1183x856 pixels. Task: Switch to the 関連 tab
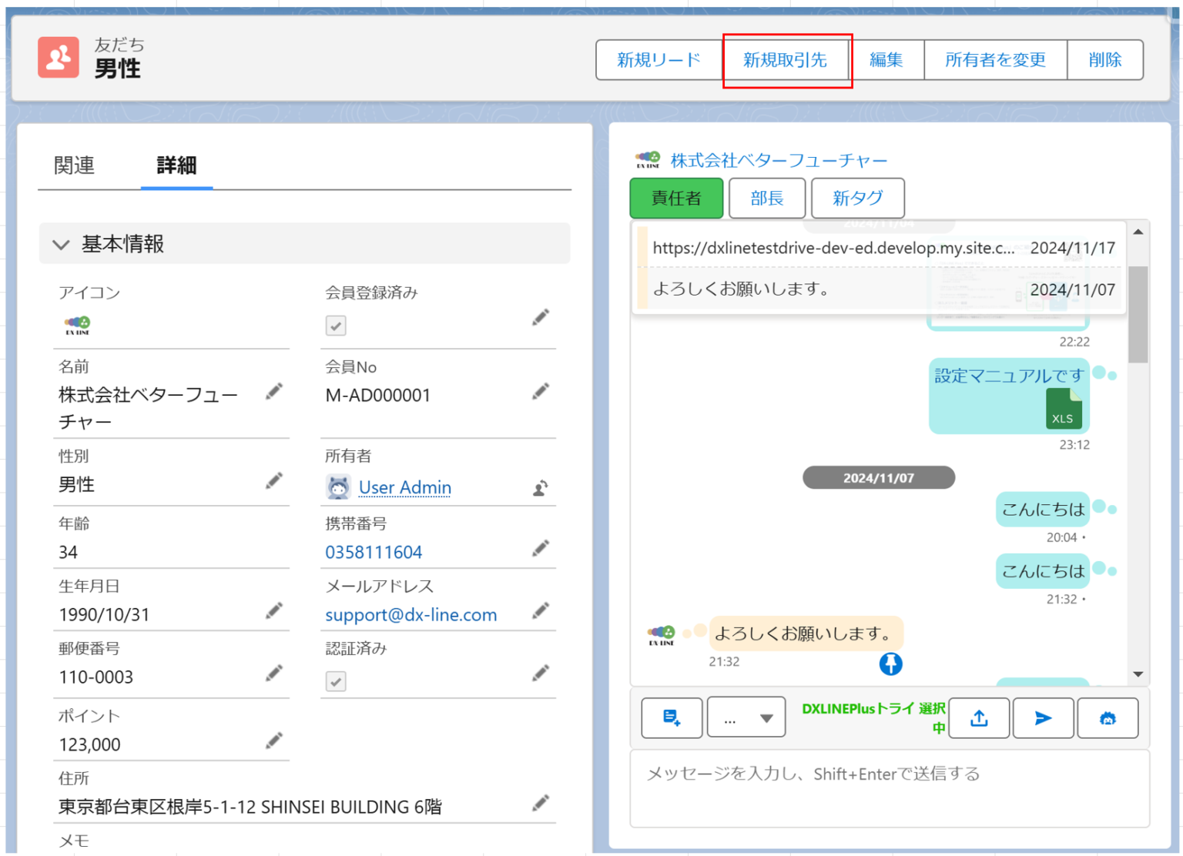[x=73, y=166]
